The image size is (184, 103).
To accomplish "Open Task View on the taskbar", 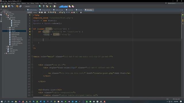I will [x=9, y=102].
